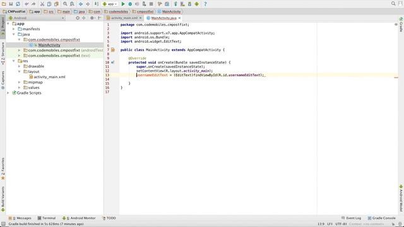404x227 pixels.
Task: Click the Stop square icon
Action: pos(151,4)
